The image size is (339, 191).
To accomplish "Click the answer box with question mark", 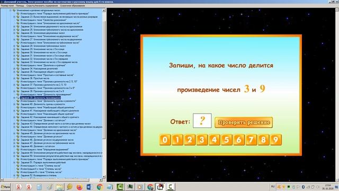I will coord(202,120).
